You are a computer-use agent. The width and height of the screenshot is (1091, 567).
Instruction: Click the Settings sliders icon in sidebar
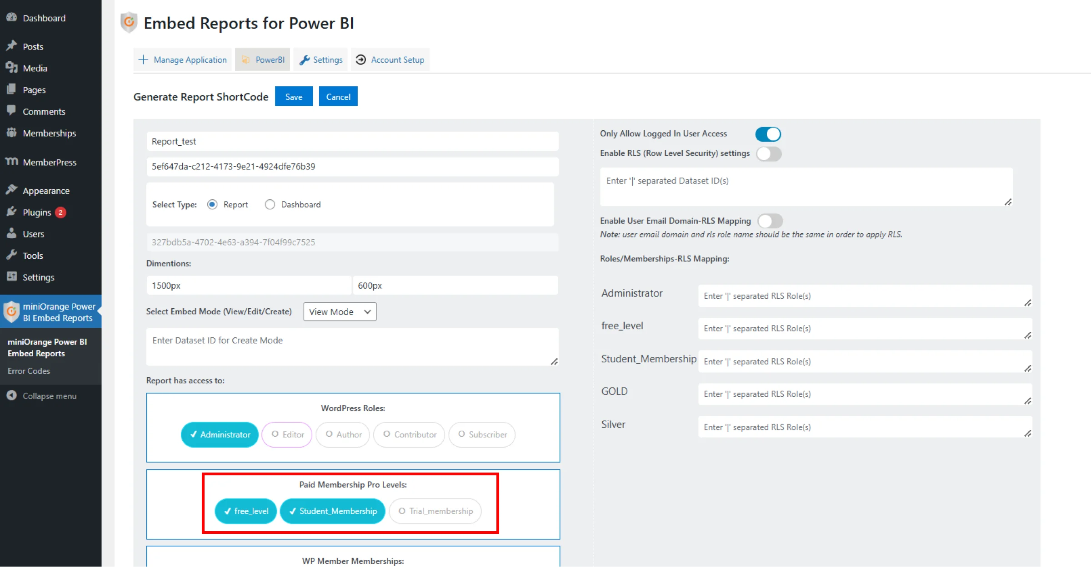tap(12, 276)
